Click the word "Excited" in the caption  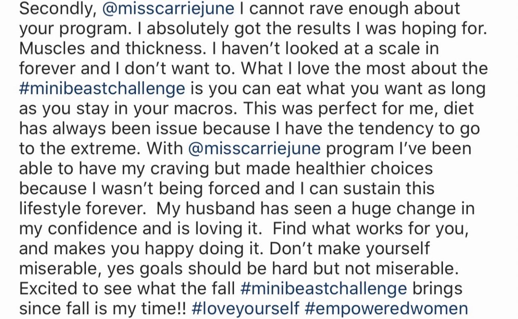point(50,289)
